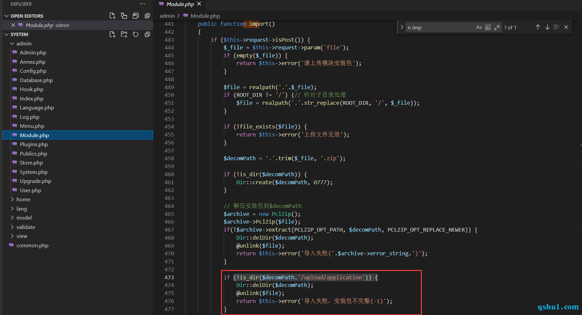This screenshot has width=582, height=315.
Task: Click Close All Editors icon
Action: pyautogui.click(x=147, y=16)
